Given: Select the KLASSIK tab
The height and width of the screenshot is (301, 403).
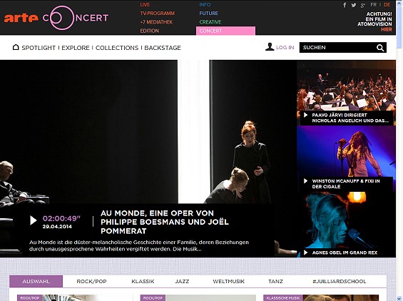Looking at the screenshot, I should (143, 282).
